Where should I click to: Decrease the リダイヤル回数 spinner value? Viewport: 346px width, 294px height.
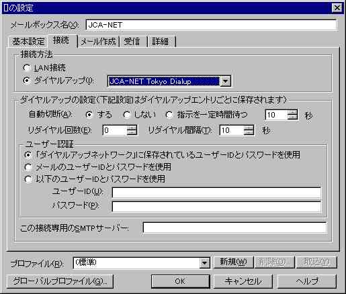pos(132,132)
